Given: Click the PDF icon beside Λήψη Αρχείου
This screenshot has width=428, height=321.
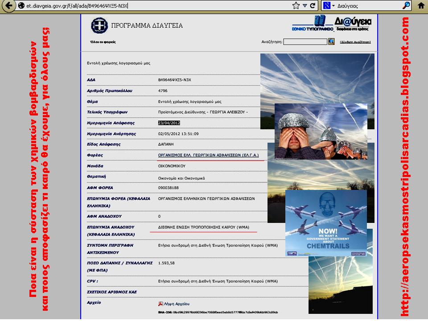Looking at the screenshot, I should [160, 304].
